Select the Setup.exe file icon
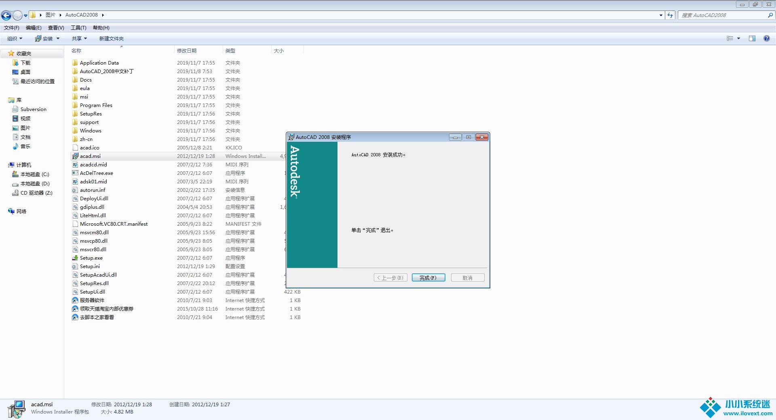Viewport: 776px width, 420px height. pyautogui.click(x=75, y=258)
